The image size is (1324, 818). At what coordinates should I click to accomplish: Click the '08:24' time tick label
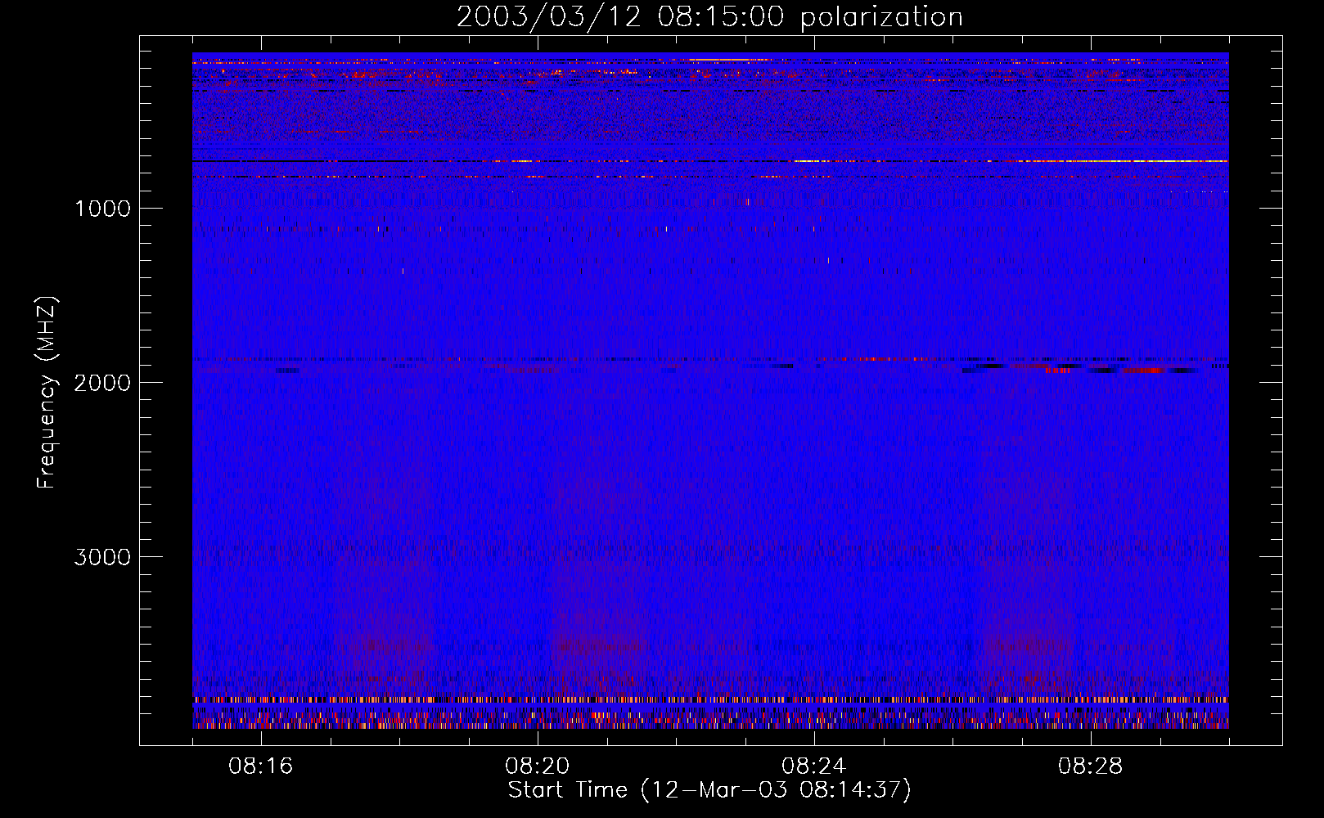[x=814, y=766]
